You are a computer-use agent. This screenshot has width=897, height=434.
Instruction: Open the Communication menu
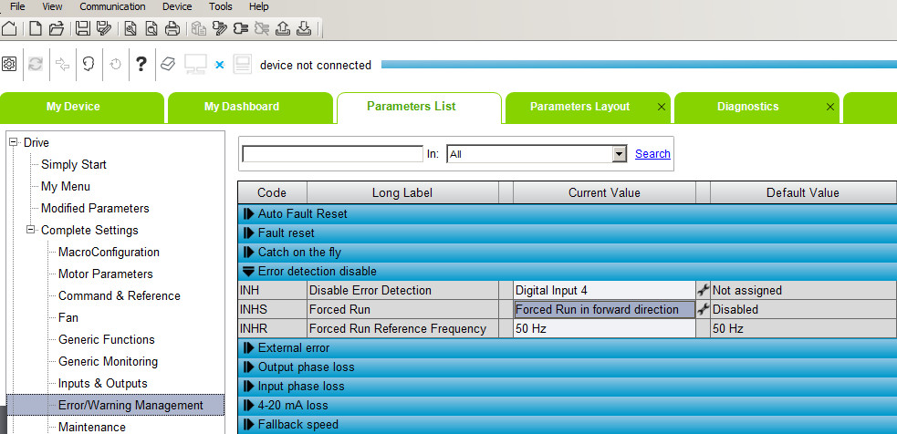point(112,7)
